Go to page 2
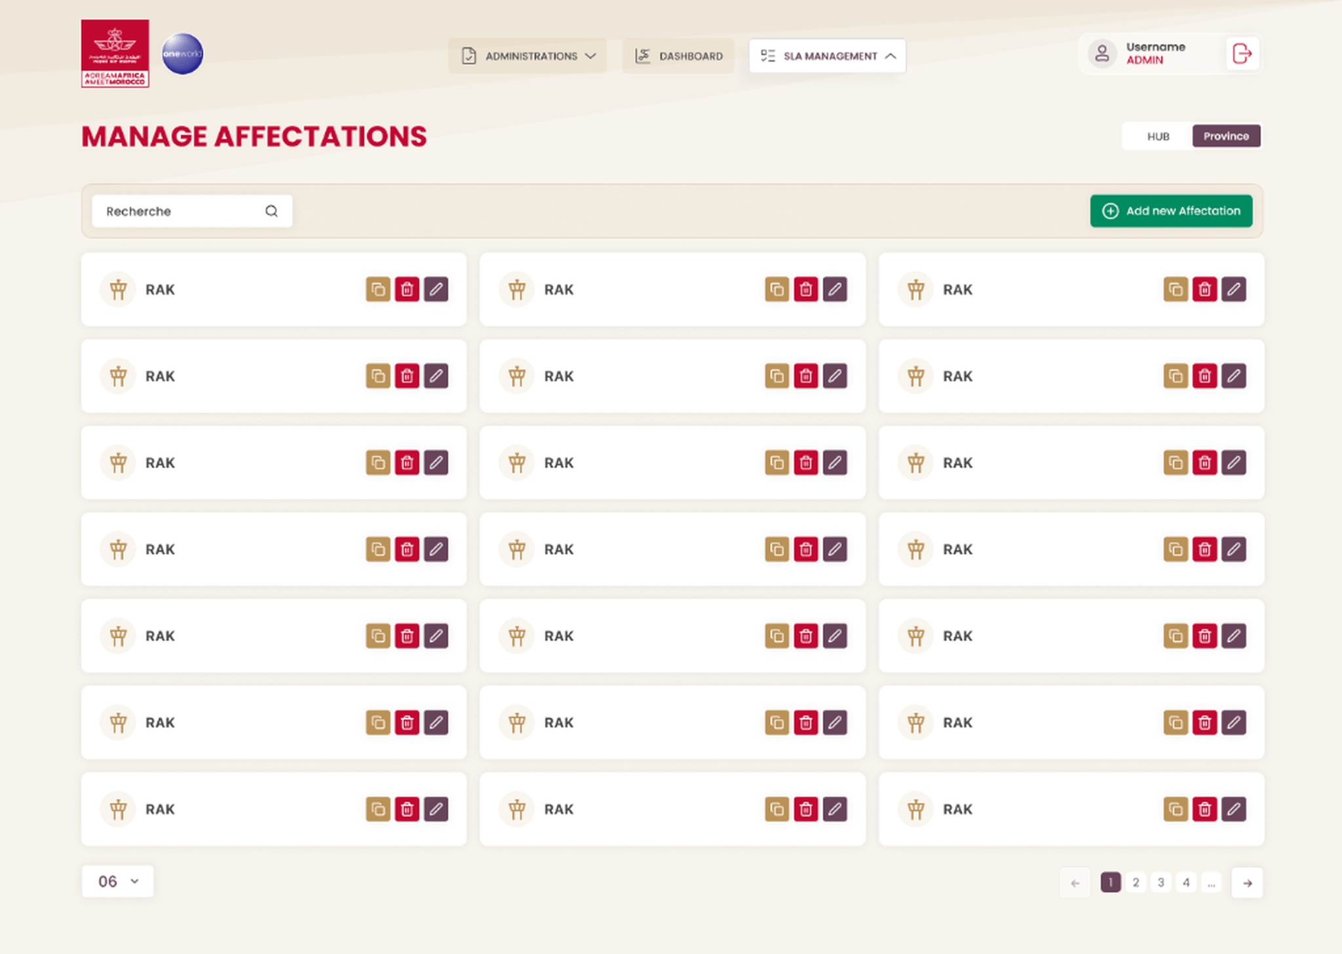This screenshot has width=1342, height=954. (x=1136, y=883)
